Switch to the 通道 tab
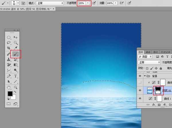The image size is (172, 128). click(148, 52)
